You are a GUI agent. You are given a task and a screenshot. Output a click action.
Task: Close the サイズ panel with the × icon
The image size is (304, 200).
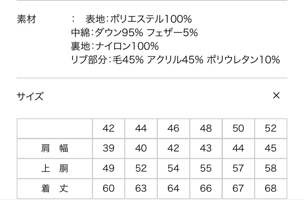click(276, 96)
